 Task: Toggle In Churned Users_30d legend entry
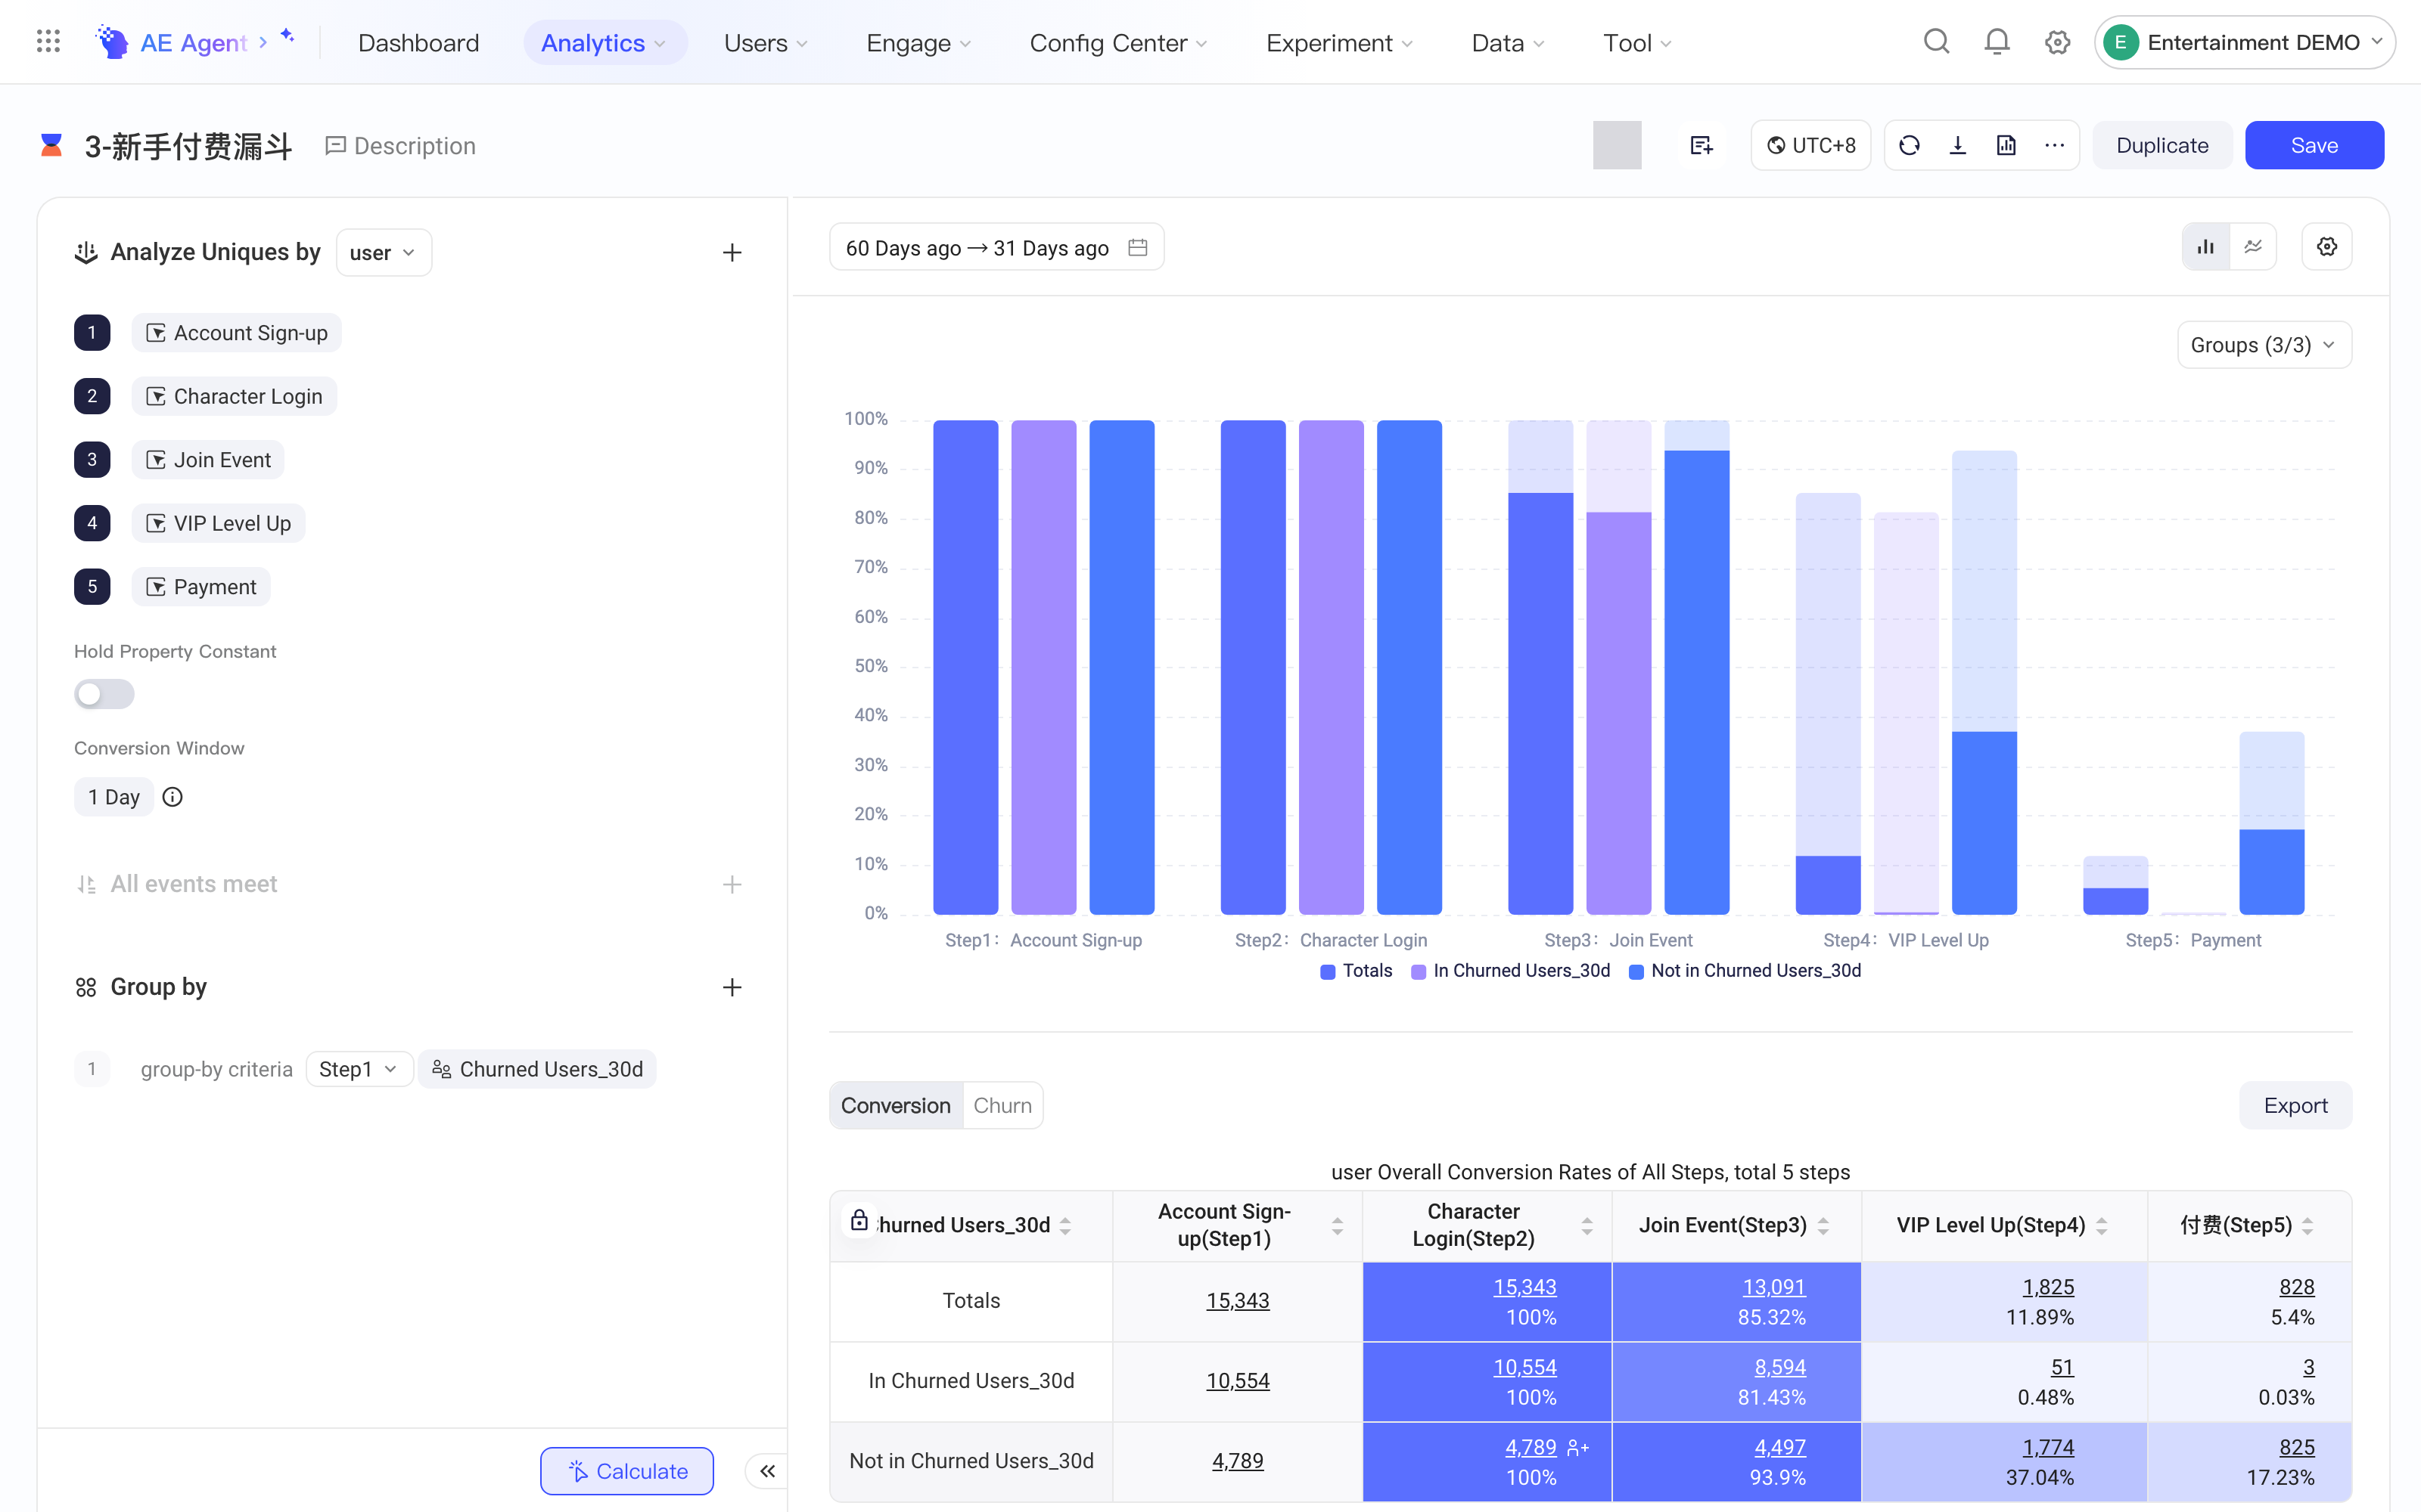tap(1511, 971)
